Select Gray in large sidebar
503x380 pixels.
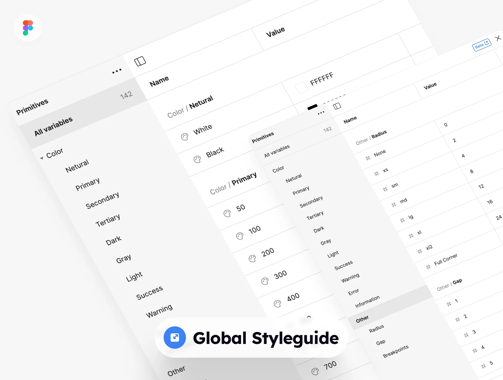pyautogui.click(x=124, y=259)
